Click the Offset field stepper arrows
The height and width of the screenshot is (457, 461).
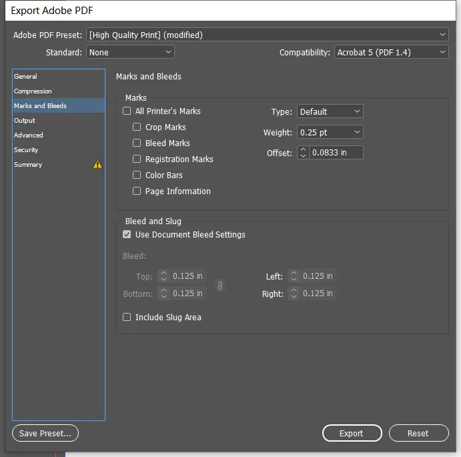click(x=303, y=153)
